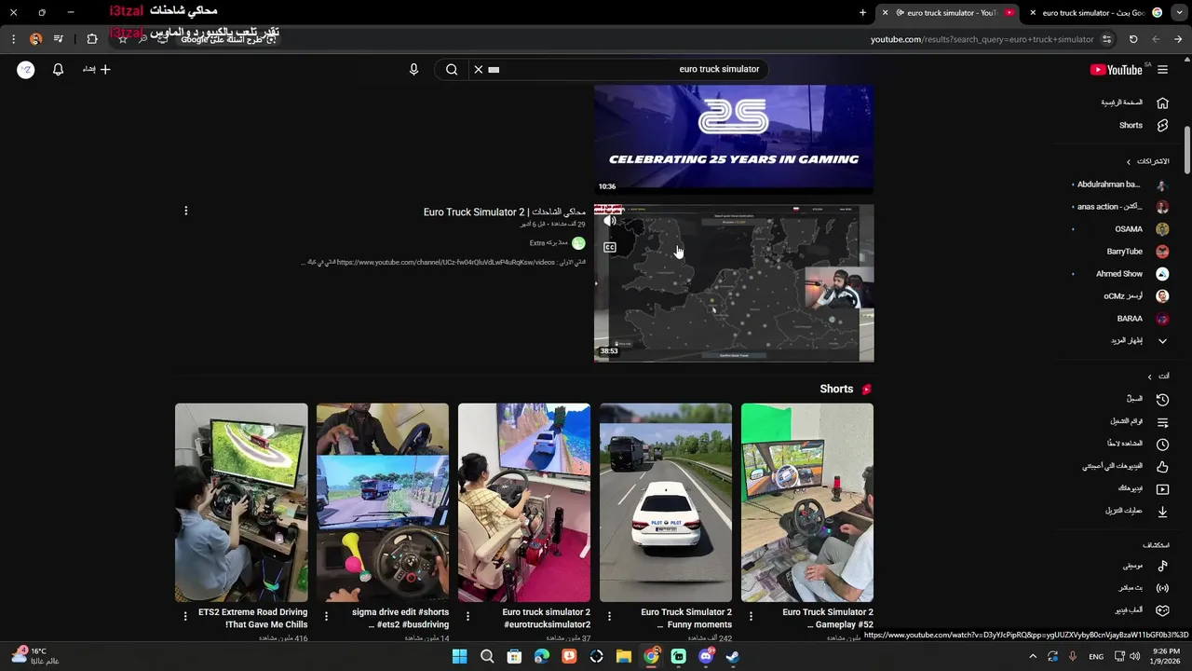Open Your videos icon

[1162, 488]
